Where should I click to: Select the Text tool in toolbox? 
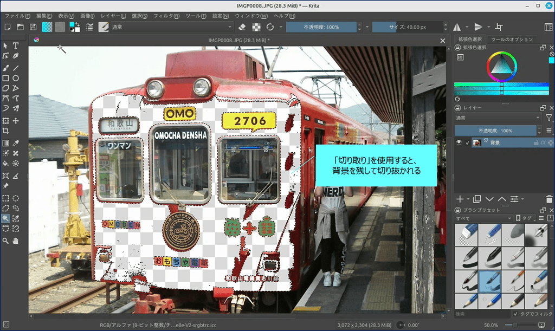[16, 46]
